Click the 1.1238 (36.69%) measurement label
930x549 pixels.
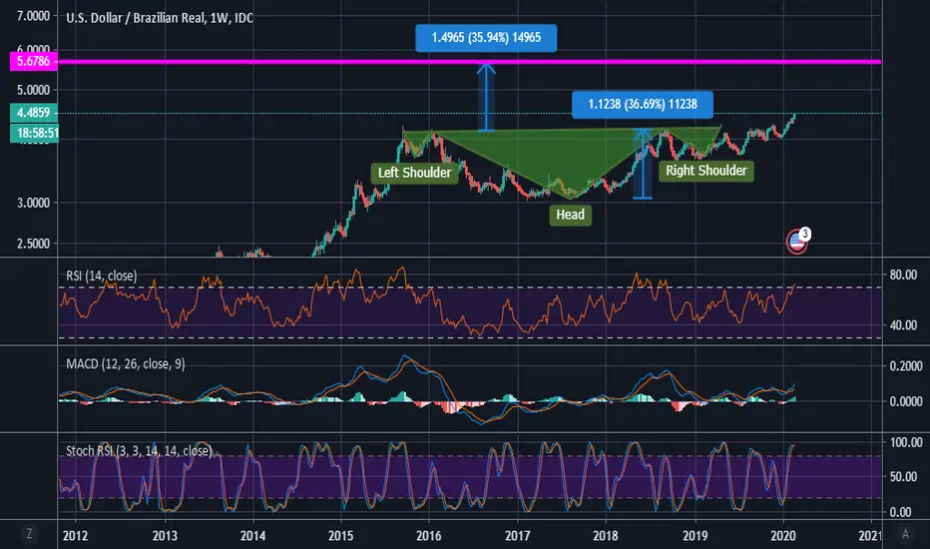click(x=643, y=104)
